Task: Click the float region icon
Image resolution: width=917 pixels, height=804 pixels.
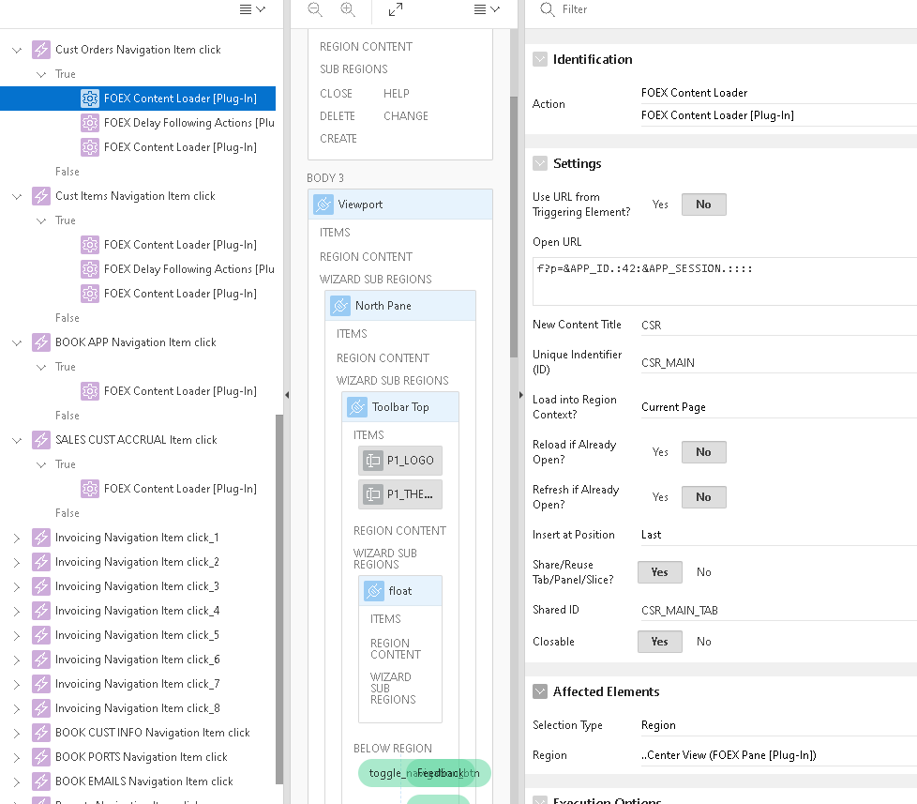Action: [x=374, y=591]
